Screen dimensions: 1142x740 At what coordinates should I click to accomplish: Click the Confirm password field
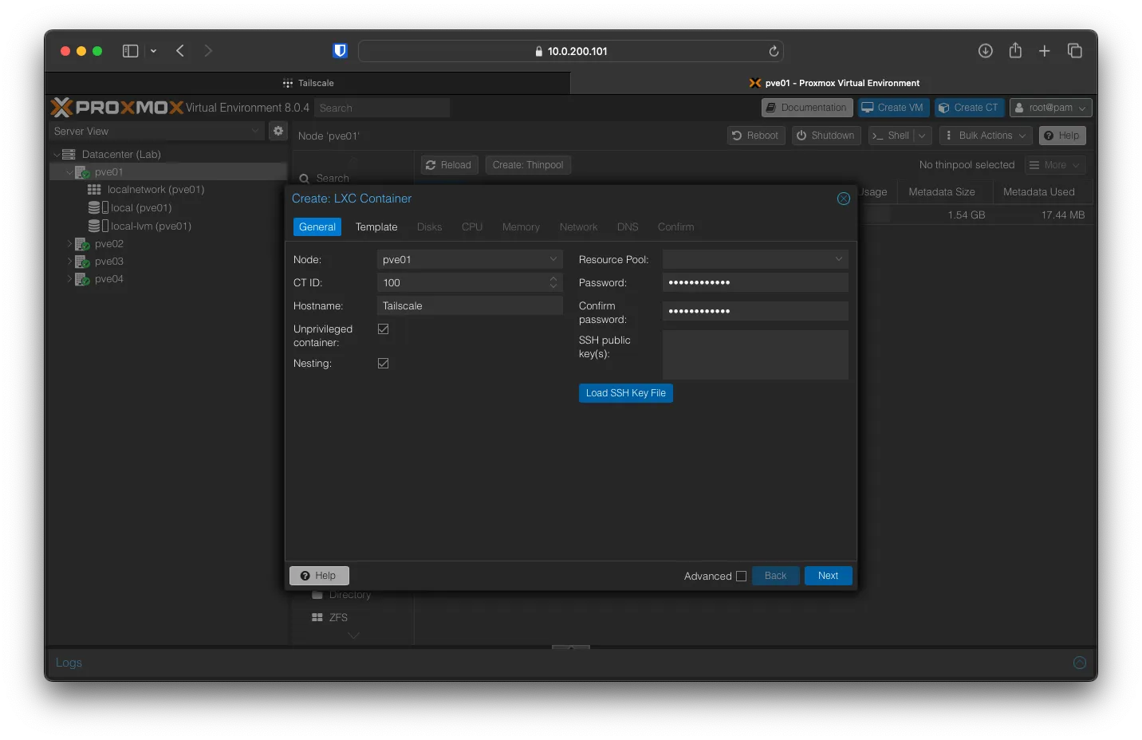pos(755,311)
